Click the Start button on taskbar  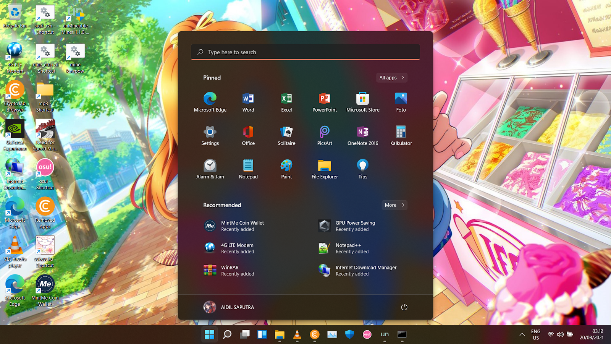click(209, 334)
